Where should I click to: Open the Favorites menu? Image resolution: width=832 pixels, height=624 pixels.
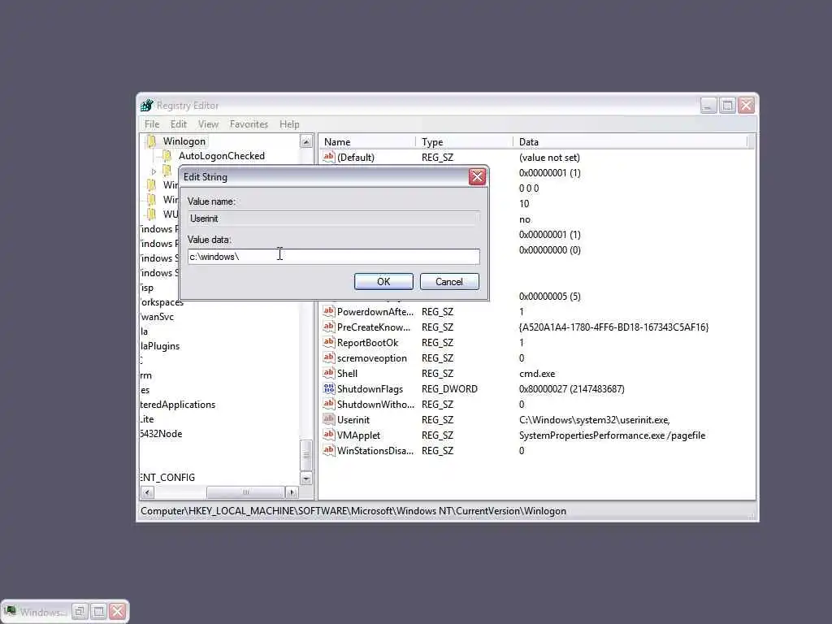coord(249,124)
